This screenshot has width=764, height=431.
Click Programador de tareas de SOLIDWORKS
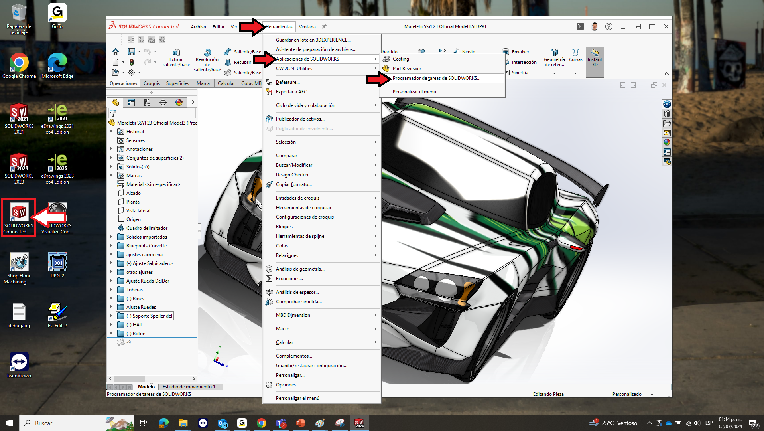(442, 78)
